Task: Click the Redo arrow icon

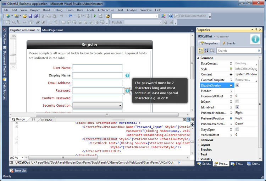Action: 70,16
